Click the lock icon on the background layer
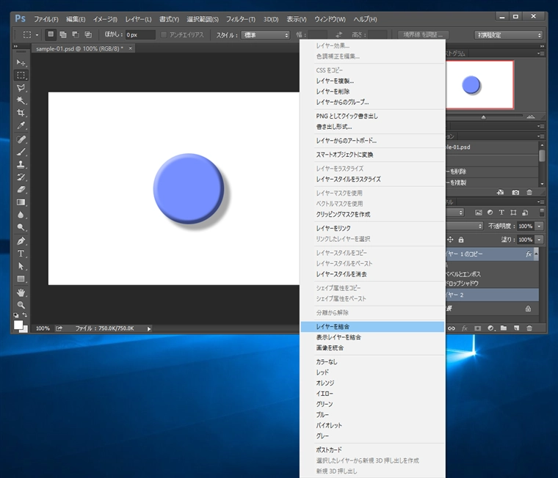Viewport: 558px width, 478px height. [528, 309]
